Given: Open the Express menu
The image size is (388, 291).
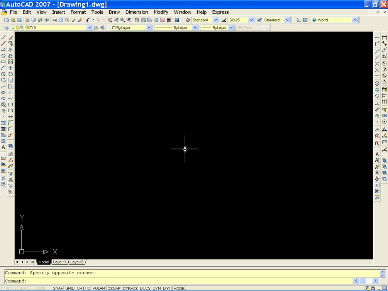Looking at the screenshot, I should coord(220,12).
